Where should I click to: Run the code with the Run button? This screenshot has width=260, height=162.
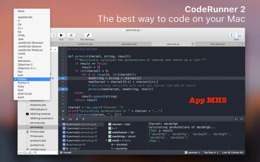61,35
